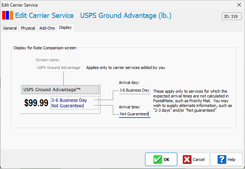Click the blue question mark Help icon
245x169 pixels.
point(222,160)
